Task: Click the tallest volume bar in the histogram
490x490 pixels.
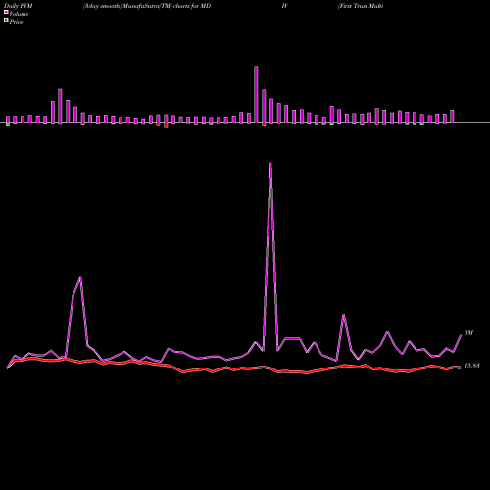Action: tap(256, 94)
